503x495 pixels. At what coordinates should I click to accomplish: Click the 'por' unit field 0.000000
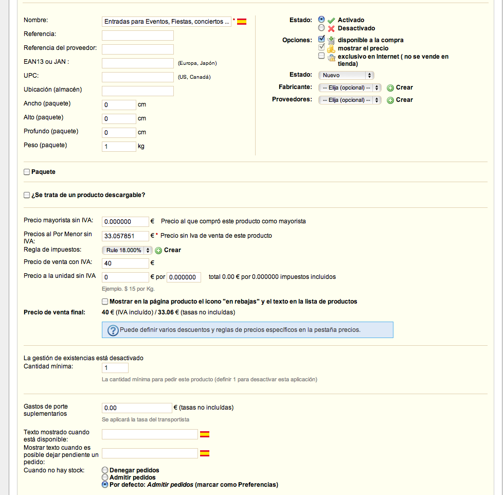[184, 277]
